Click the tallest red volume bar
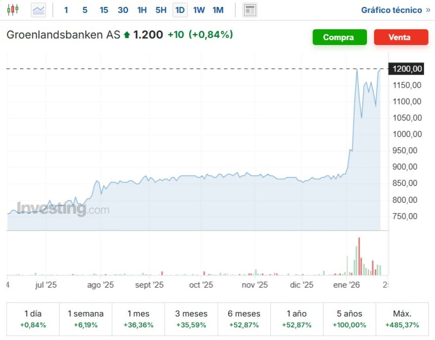Viewport: 435px width, 340px height. pyautogui.click(x=359, y=256)
